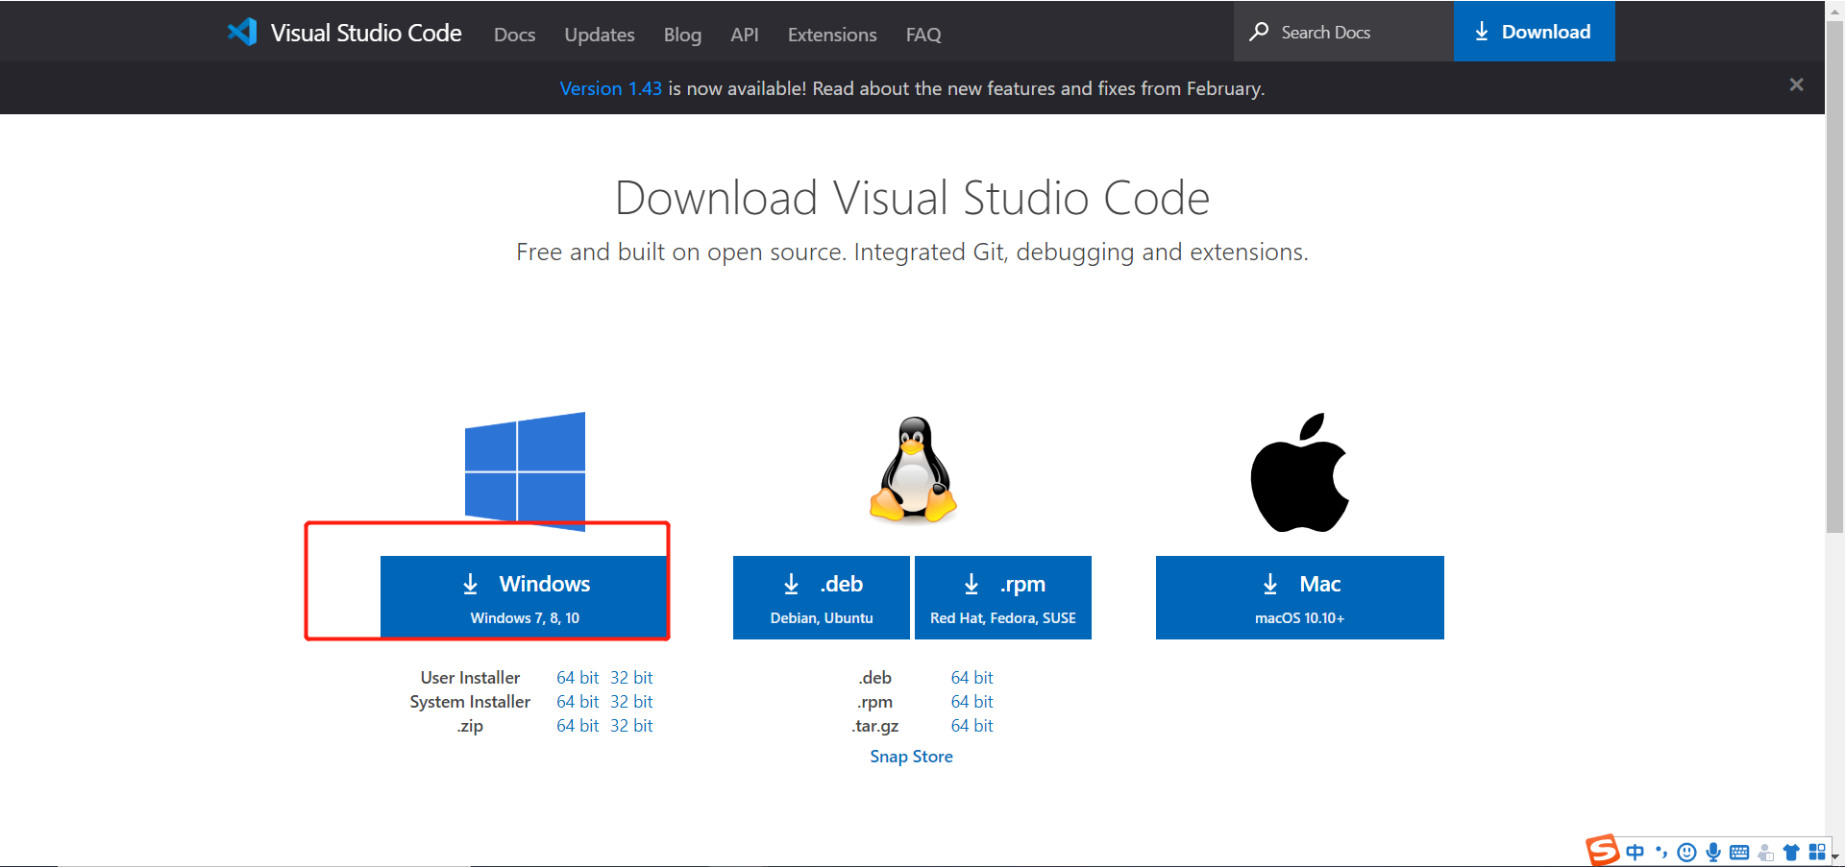Viewport: 1845px width, 867px height.
Task: Go to the Updates page
Action: pyautogui.click(x=600, y=35)
